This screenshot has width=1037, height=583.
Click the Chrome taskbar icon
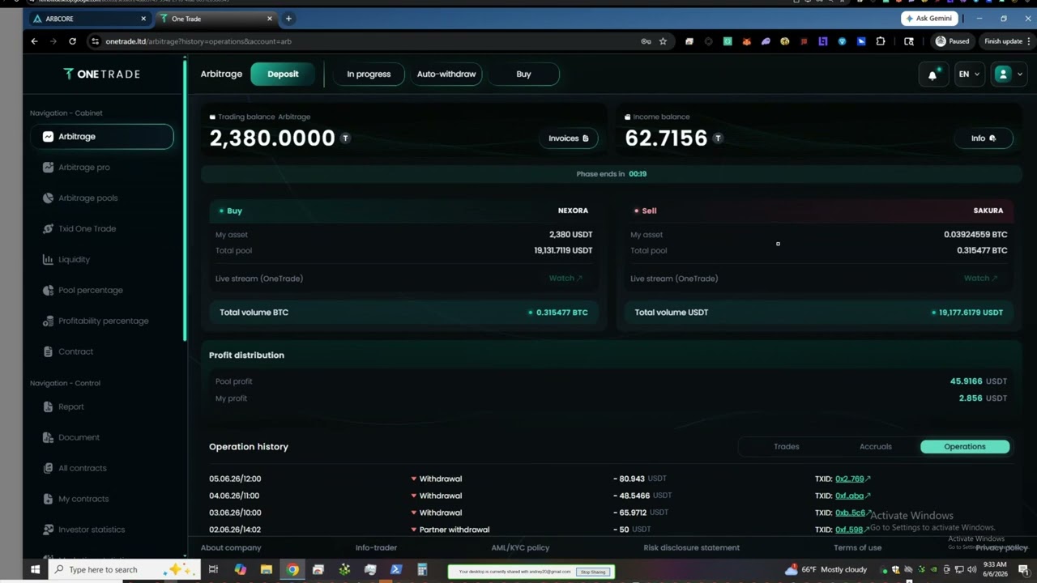pyautogui.click(x=292, y=570)
